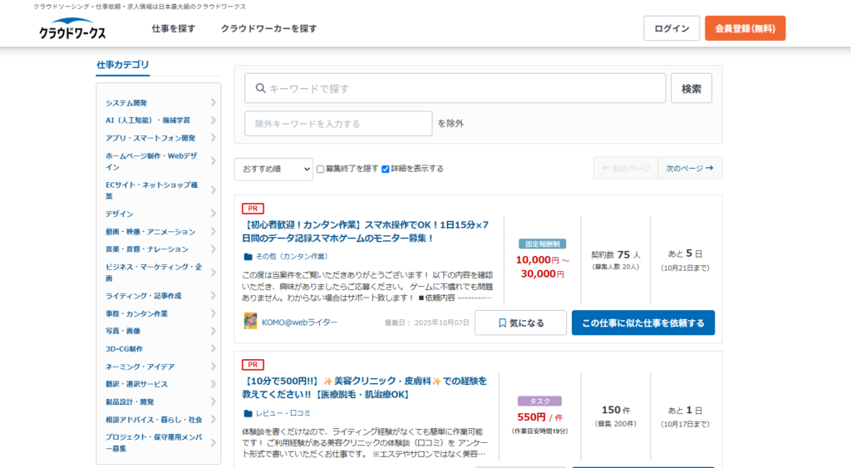Click the red PR badge on first job

253,209
